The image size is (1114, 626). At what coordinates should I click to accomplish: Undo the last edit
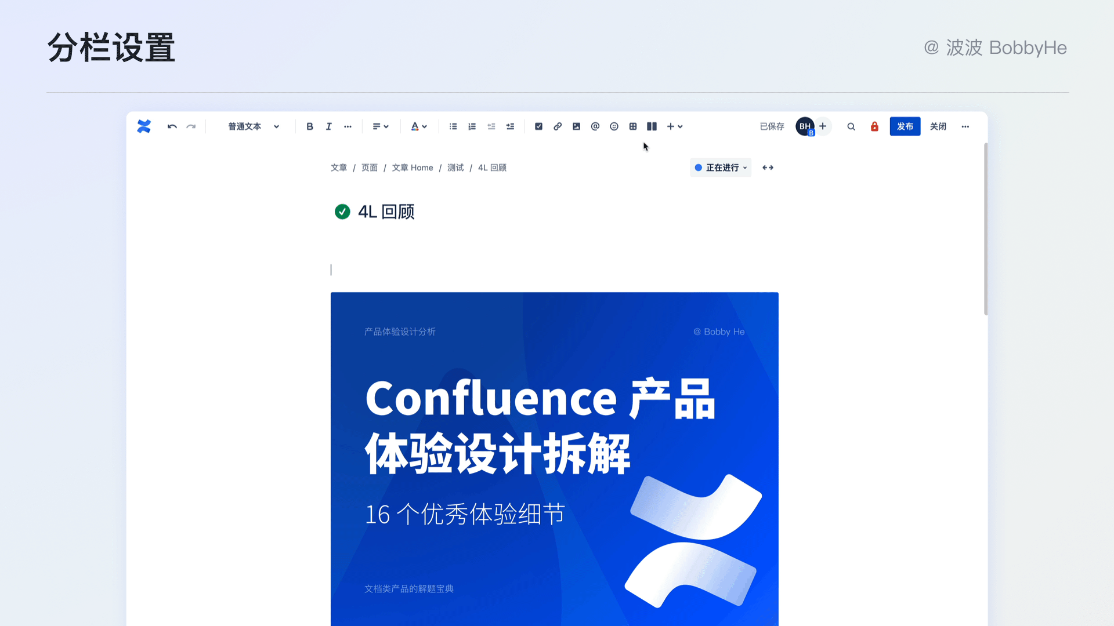coord(172,126)
